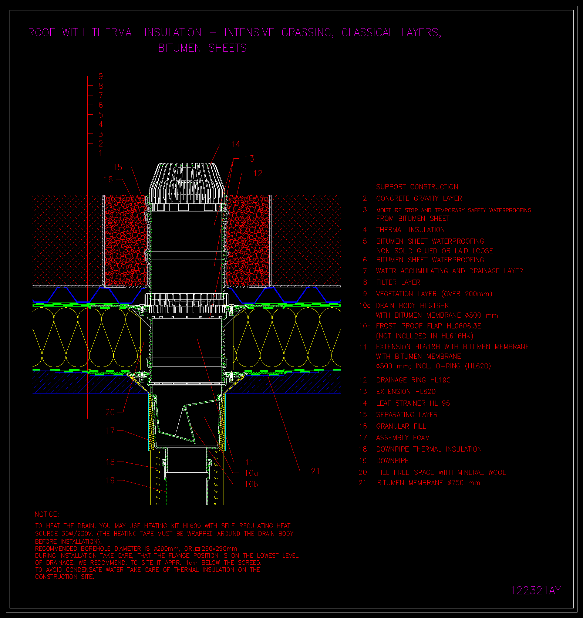Select the "DRAIN BODY HL616HK" legend entry
Image resolution: width=583 pixels, height=618 pixels.
click(x=412, y=306)
